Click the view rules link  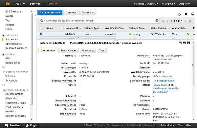167,76
